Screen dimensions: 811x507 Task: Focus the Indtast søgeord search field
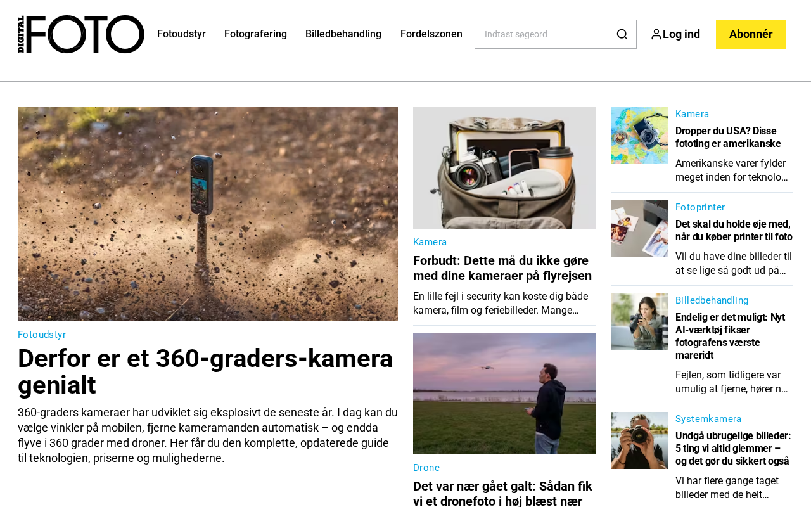pos(545,34)
